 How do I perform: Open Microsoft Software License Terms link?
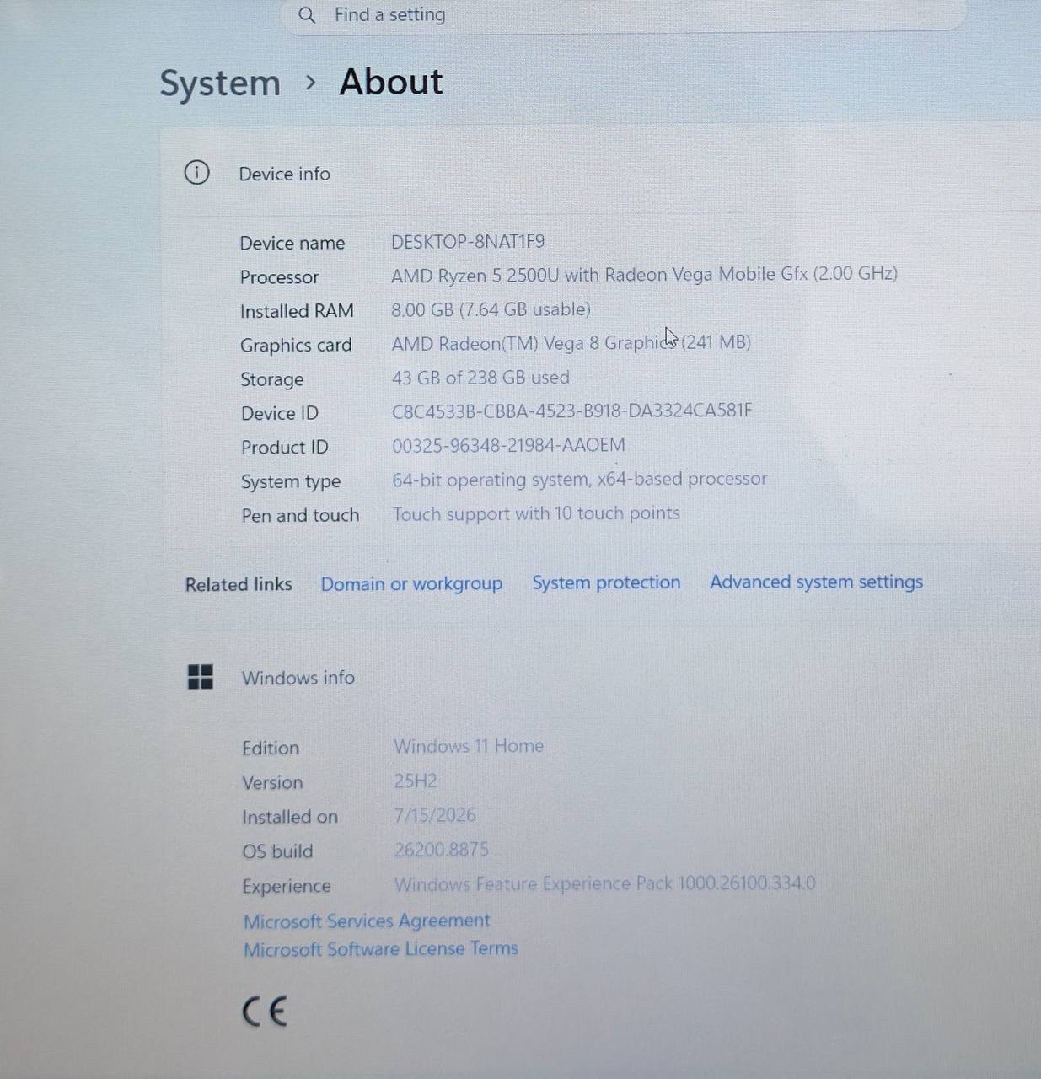pyautogui.click(x=381, y=949)
